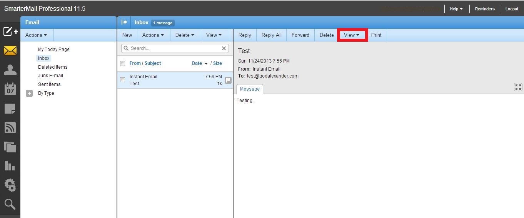Click the Reply button
This screenshot has height=218, width=524.
pyautogui.click(x=245, y=35)
